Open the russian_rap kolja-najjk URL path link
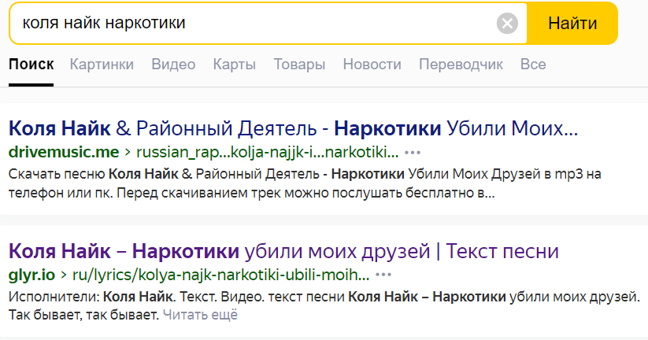 [x=268, y=152]
